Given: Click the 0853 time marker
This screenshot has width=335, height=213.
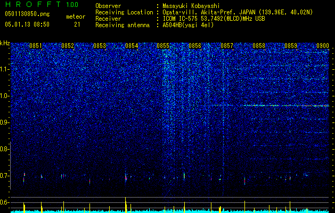Looking at the screenshot, I should pyautogui.click(x=100, y=46).
